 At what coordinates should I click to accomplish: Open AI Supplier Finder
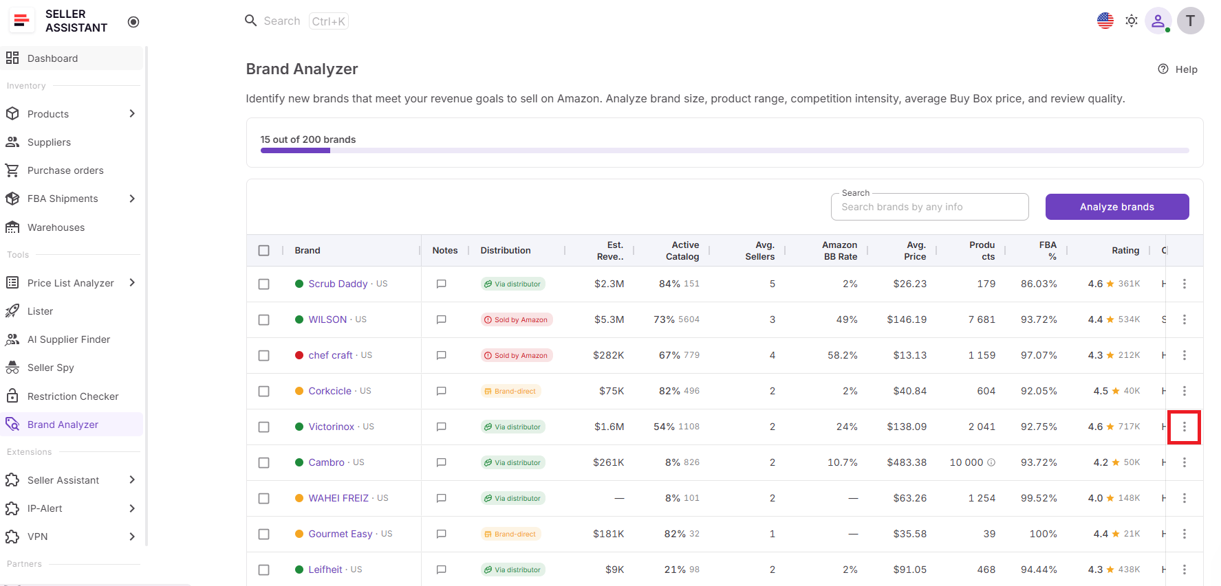[72, 339]
